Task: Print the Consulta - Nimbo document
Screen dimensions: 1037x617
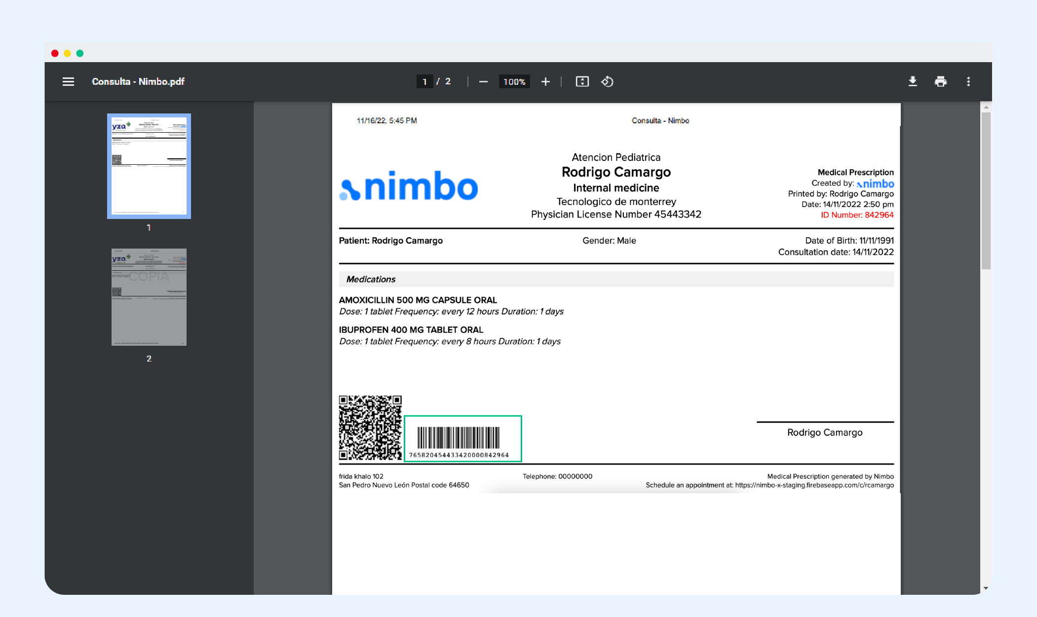Action: [940, 81]
